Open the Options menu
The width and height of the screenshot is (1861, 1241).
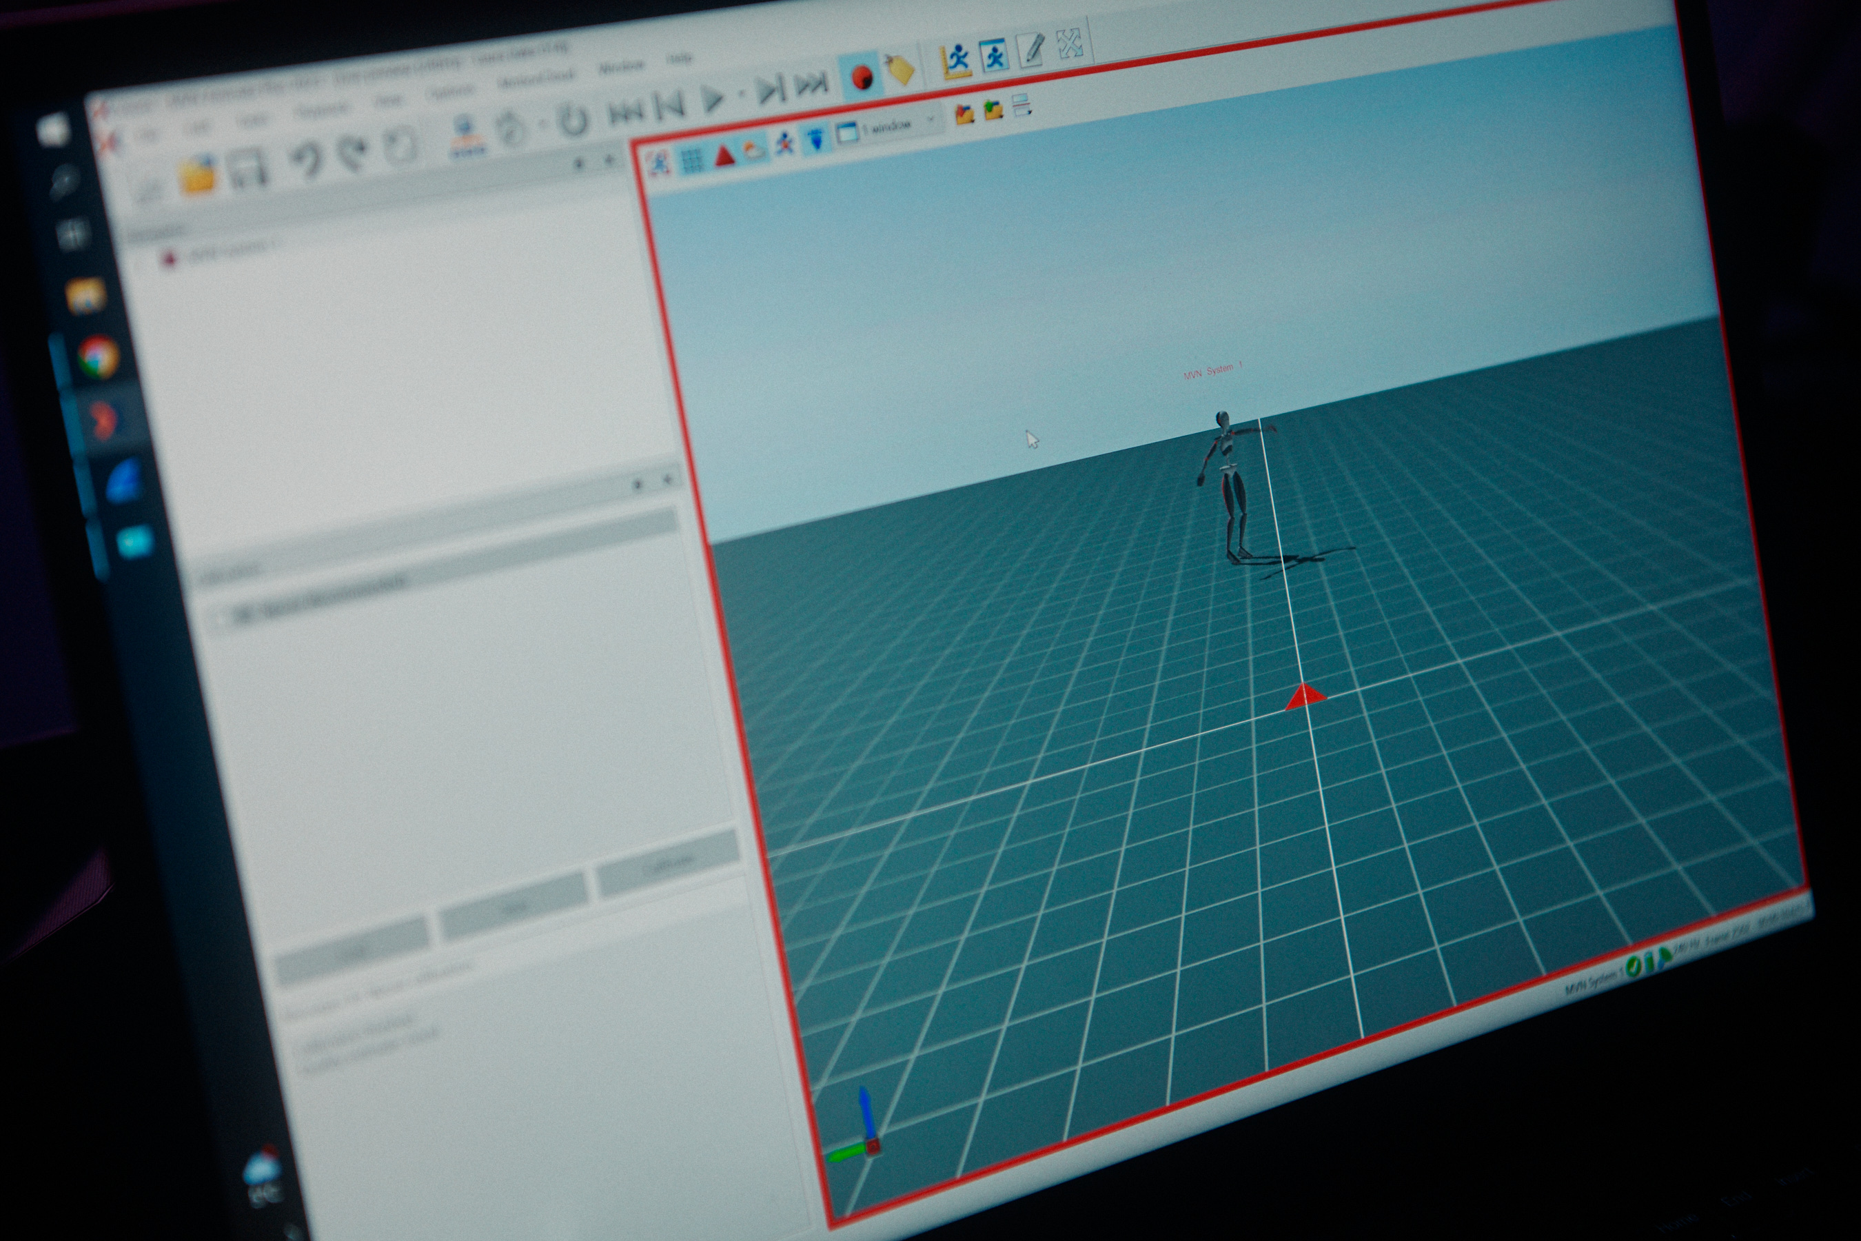pyautogui.click(x=449, y=93)
